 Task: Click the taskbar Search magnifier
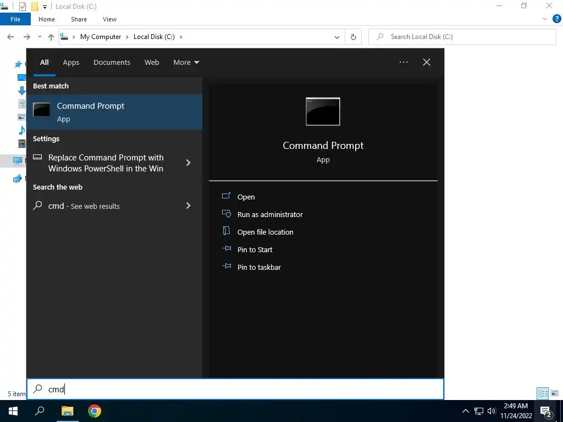pyautogui.click(x=40, y=411)
